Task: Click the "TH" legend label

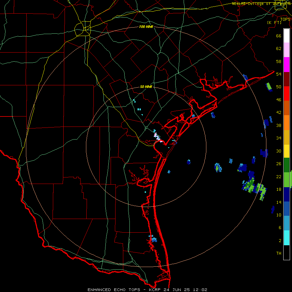Action: [x=279, y=253]
